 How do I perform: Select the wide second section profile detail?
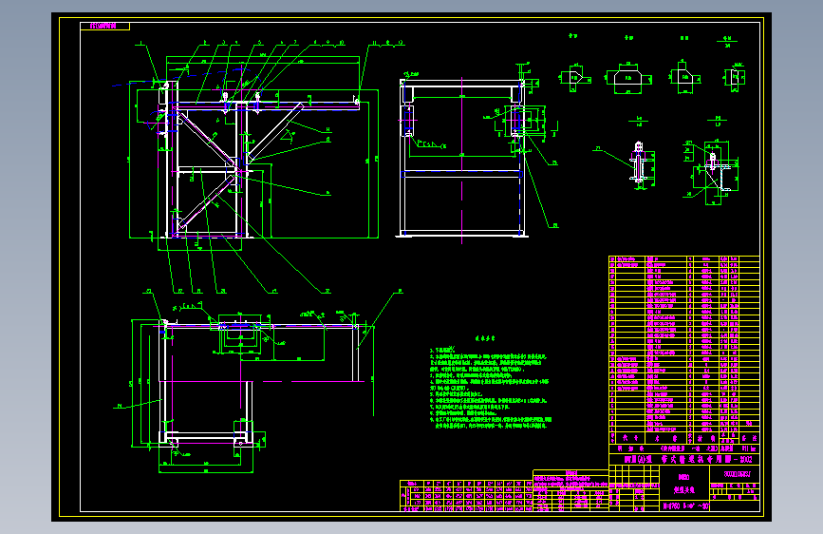(628, 79)
